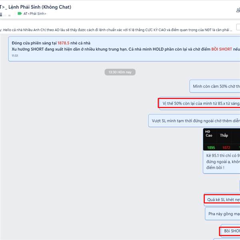Select message Vượt SL mình tạm thời đứng ngoài

pyautogui.click(x=194, y=121)
